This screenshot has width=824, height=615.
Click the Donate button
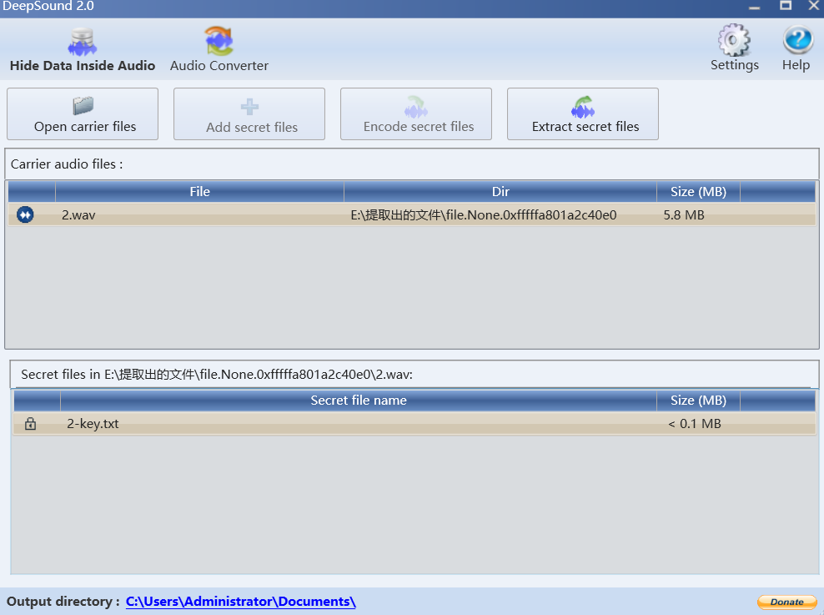[x=786, y=602]
